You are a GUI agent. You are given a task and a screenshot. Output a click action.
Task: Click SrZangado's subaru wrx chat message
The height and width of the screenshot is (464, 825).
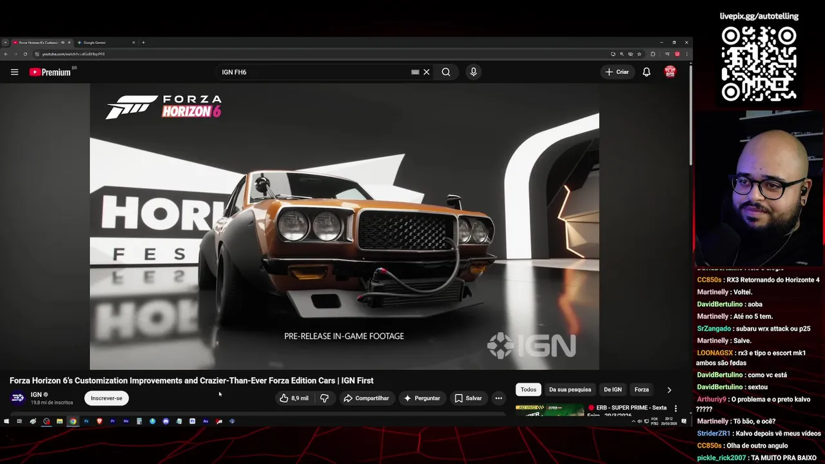753,329
